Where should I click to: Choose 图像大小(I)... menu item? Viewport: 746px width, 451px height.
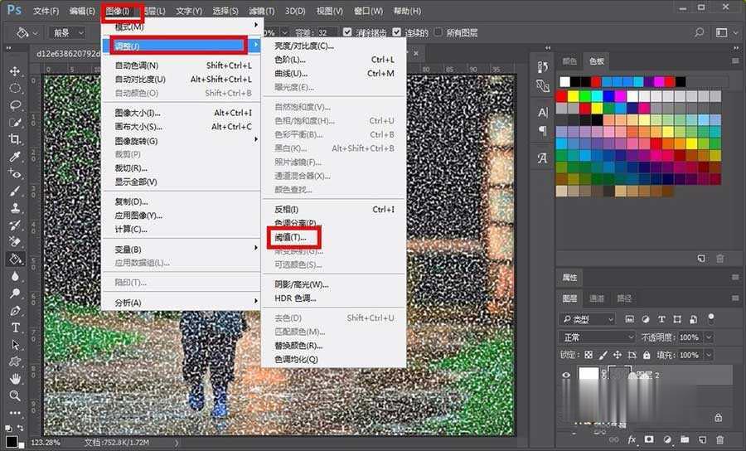click(x=182, y=113)
